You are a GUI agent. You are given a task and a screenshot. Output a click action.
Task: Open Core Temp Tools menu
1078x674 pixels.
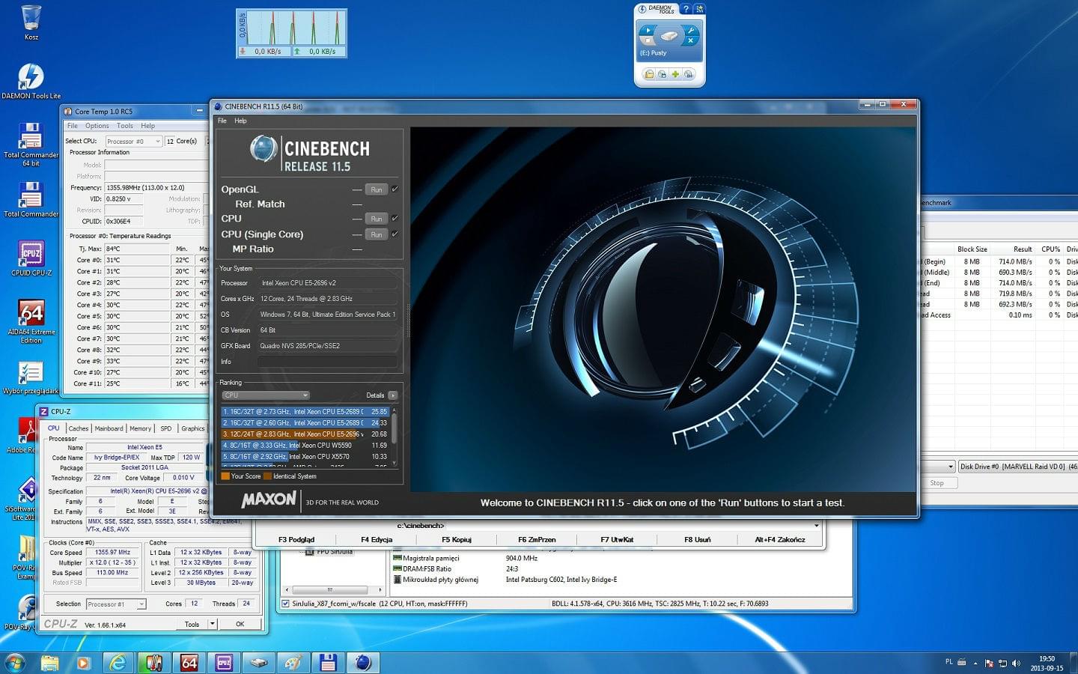click(125, 126)
